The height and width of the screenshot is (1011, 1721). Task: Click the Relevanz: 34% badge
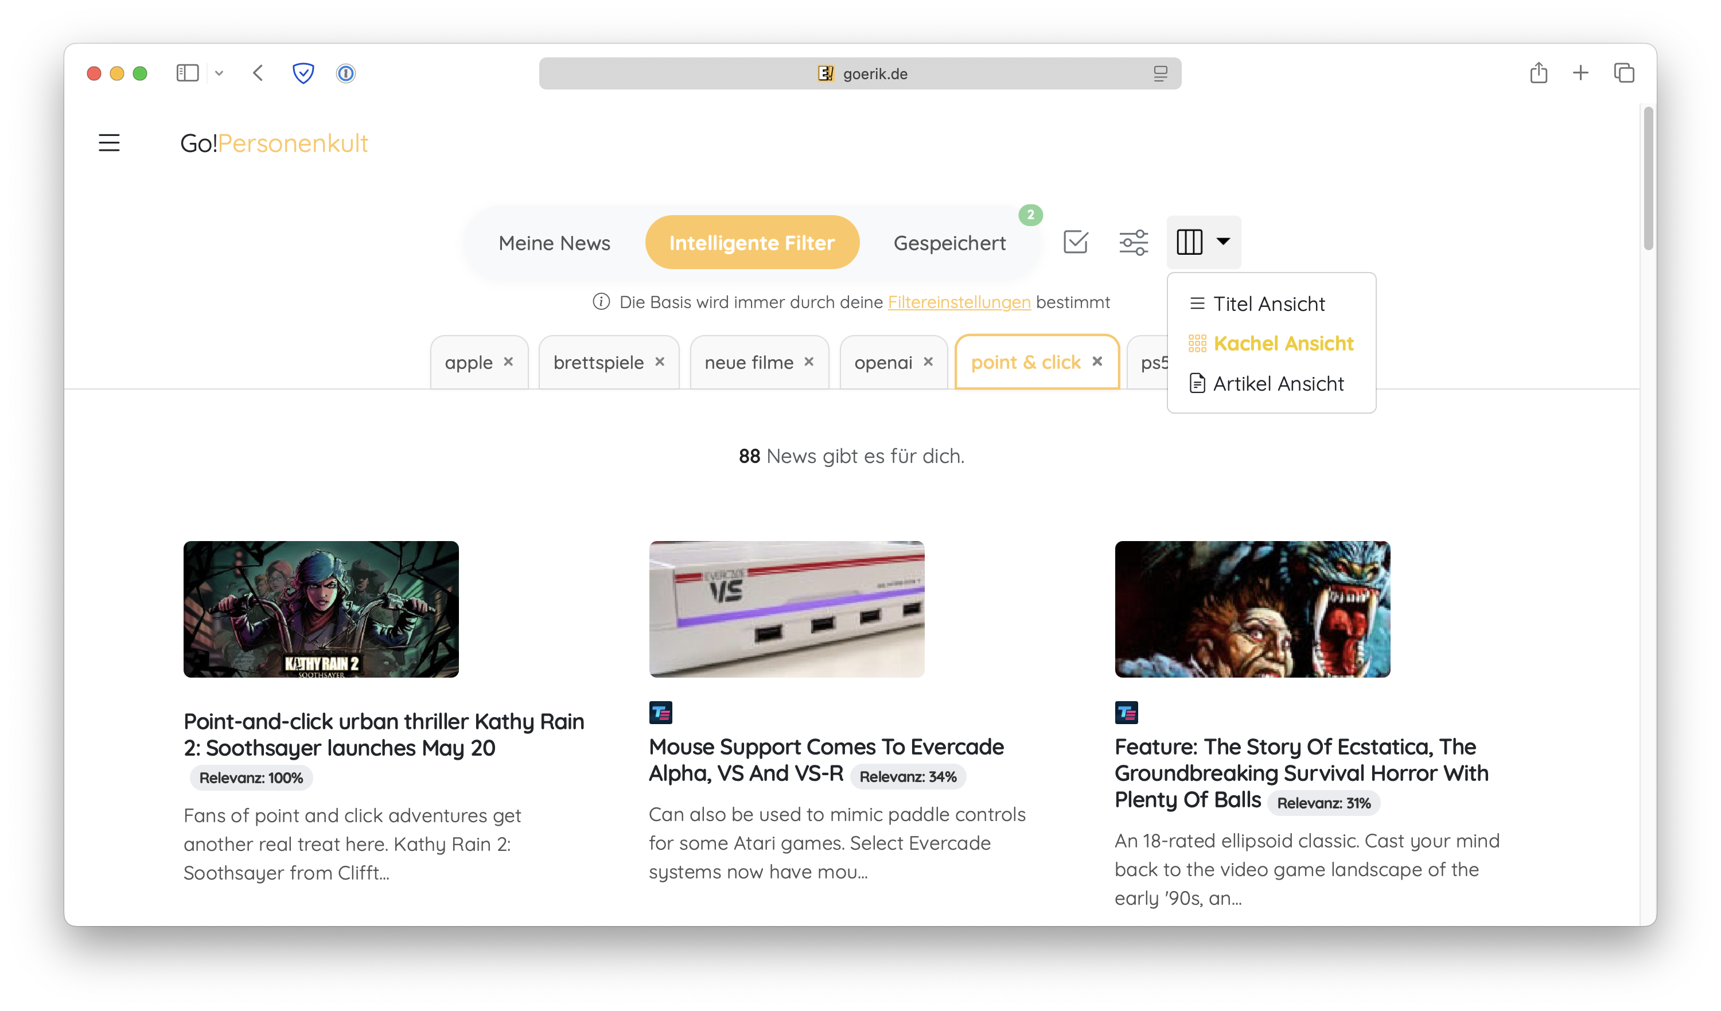pos(908,777)
